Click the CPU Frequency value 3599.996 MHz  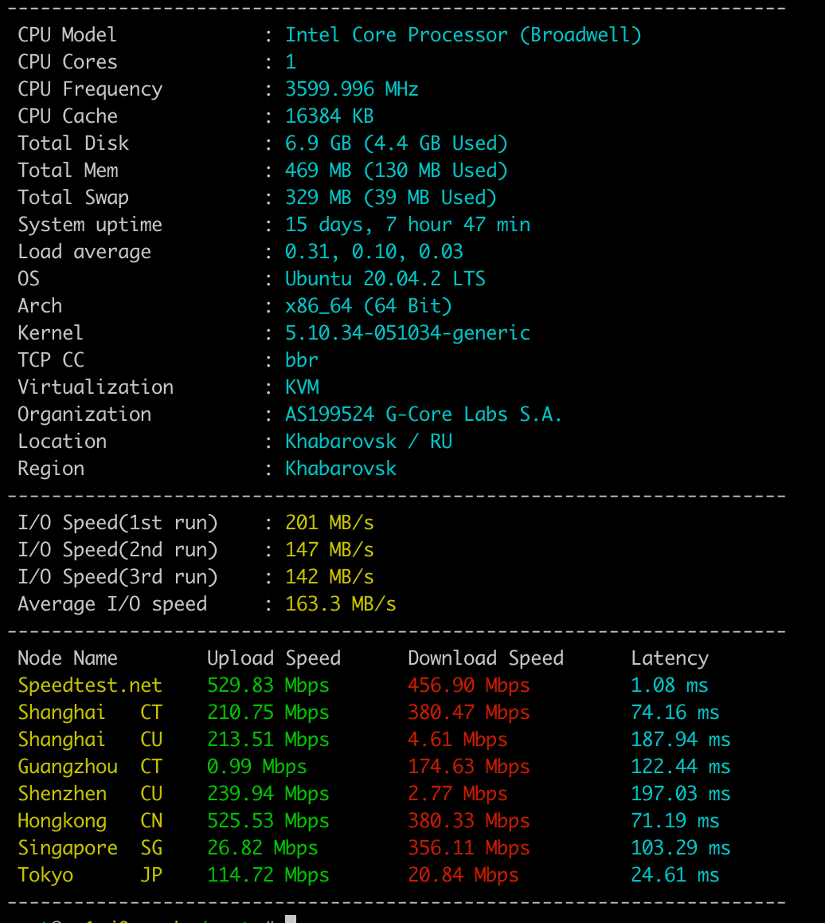pyautogui.click(x=351, y=89)
